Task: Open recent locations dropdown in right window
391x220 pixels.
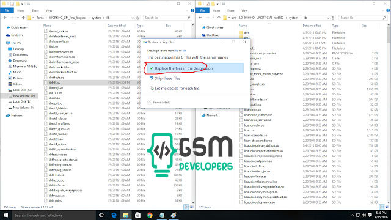Action: (x=213, y=18)
